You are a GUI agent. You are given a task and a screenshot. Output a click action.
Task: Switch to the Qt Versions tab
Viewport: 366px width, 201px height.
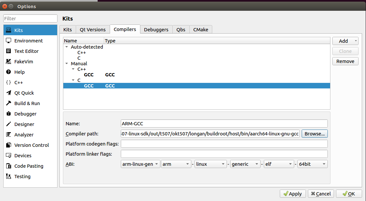pyautogui.click(x=93, y=30)
